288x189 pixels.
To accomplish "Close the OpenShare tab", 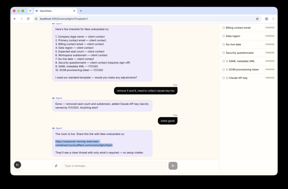I will (x=74, y=11).
